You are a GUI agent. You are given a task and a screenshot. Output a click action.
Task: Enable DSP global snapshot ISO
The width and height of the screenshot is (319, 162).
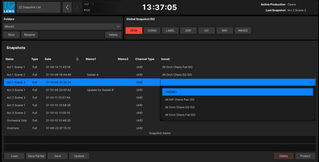click(188, 31)
